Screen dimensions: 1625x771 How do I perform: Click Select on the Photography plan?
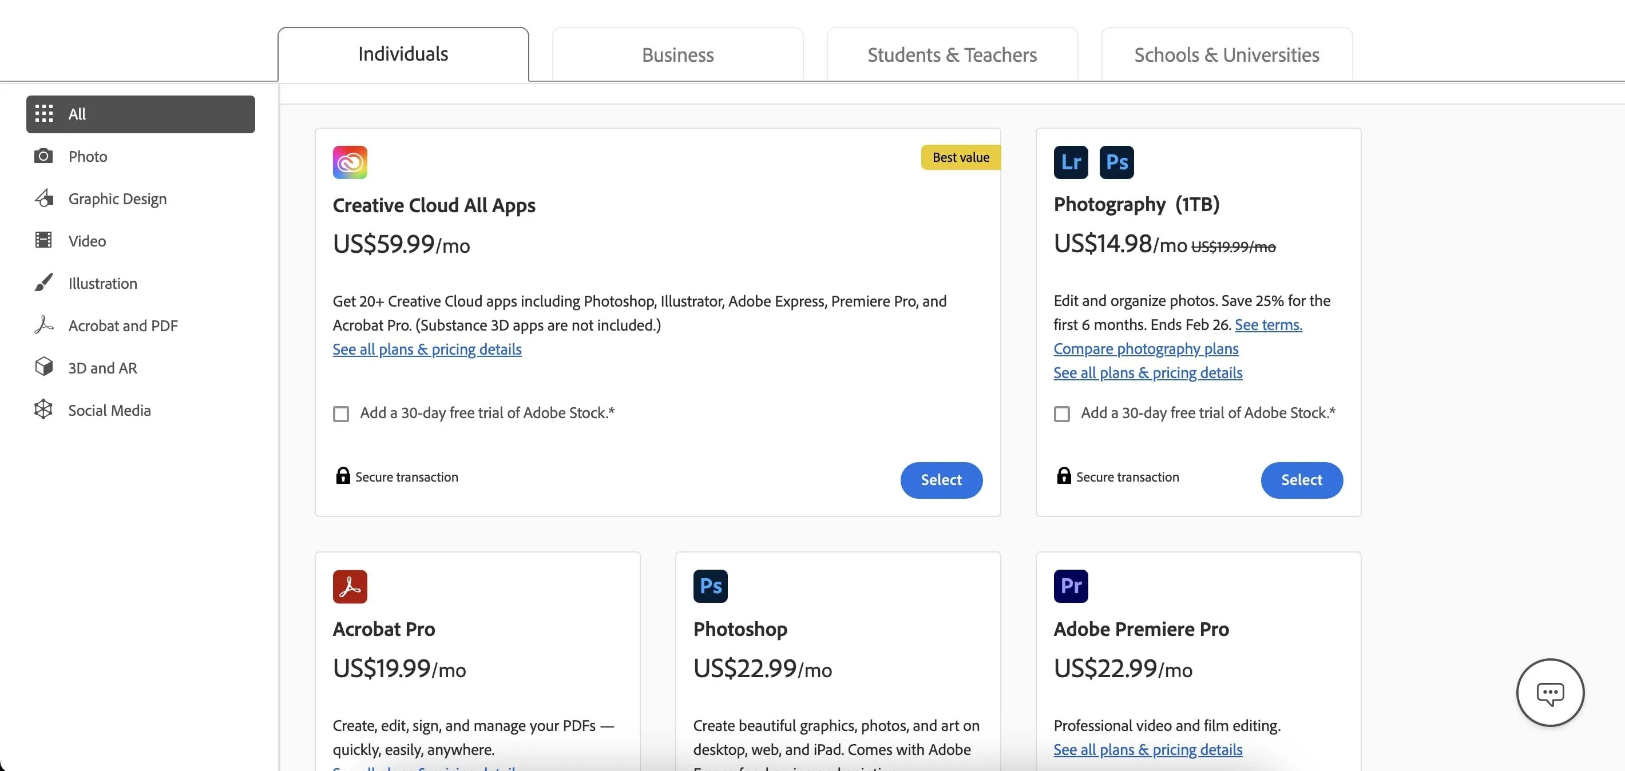(1301, 480)
